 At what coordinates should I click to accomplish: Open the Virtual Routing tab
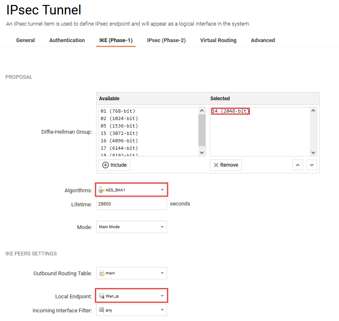[x=218, y=40]
